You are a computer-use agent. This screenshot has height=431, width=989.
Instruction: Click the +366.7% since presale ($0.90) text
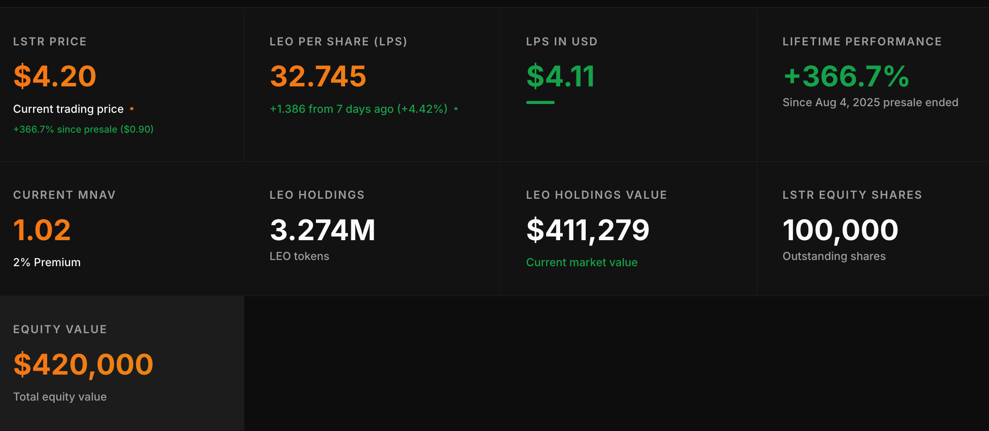pyautogui.click(x=83, y=129)
